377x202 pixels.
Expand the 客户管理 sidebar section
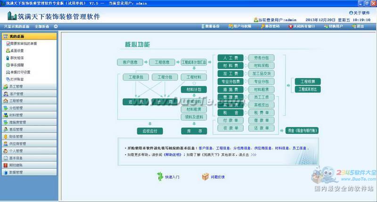(x=29, y=93)
